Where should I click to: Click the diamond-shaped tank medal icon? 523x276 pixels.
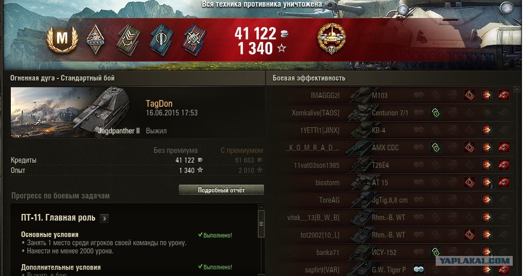click(x=96, y=40)
